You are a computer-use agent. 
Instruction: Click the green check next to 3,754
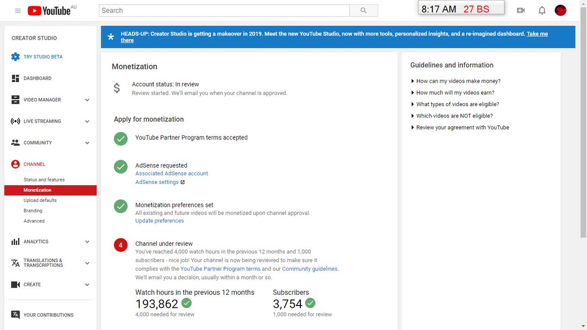(x=310, y=303)
